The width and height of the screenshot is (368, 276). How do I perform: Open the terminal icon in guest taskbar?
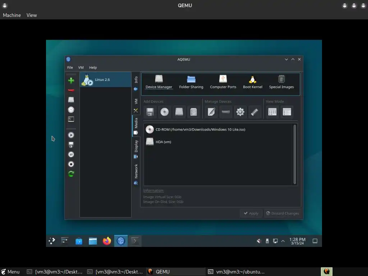pyautogui.click(x=135, y=241)
